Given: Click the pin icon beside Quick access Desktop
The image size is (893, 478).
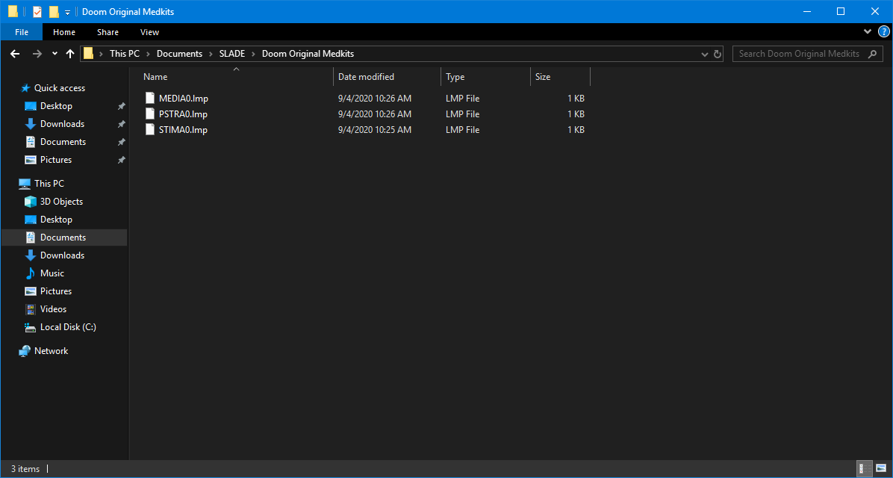Looking at the screenshot, I should (x=121, y=106).
